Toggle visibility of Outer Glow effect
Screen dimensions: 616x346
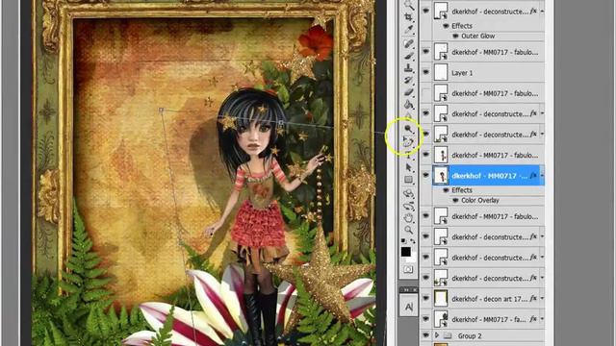point(455,37)
